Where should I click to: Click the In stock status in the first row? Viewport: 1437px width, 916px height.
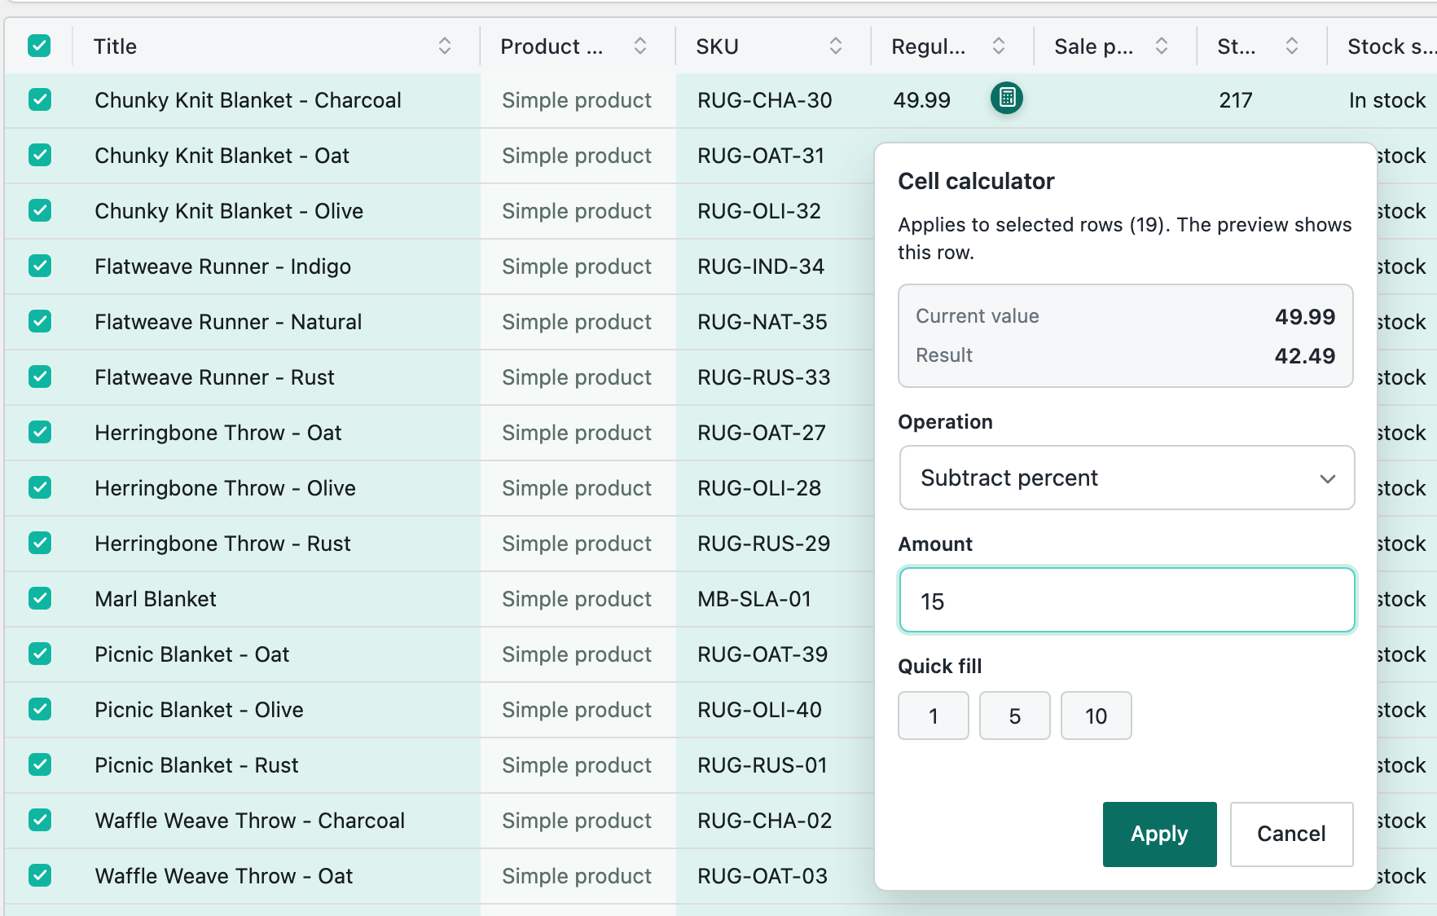click(x=1387, y=100)
